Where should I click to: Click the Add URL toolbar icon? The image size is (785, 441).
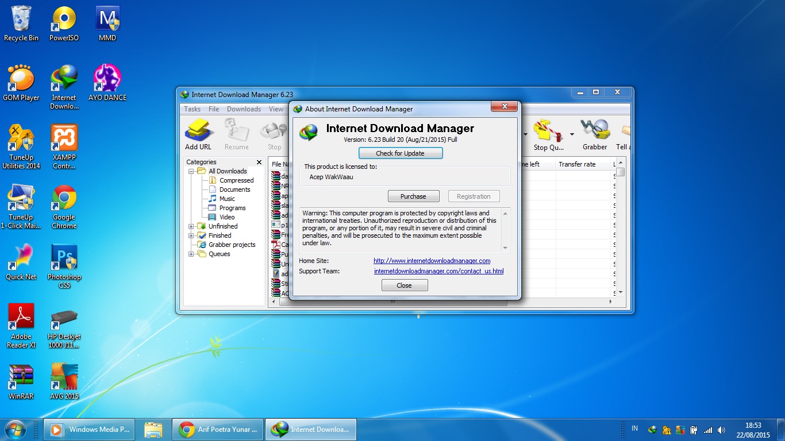[x=198, y=134]
